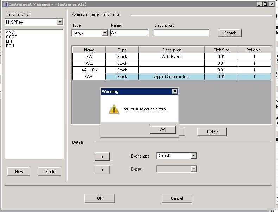Open the Instrument lists dropdown MySPRev
The height and width of the screenshot is (212, 278).
(x=60, y=22)
